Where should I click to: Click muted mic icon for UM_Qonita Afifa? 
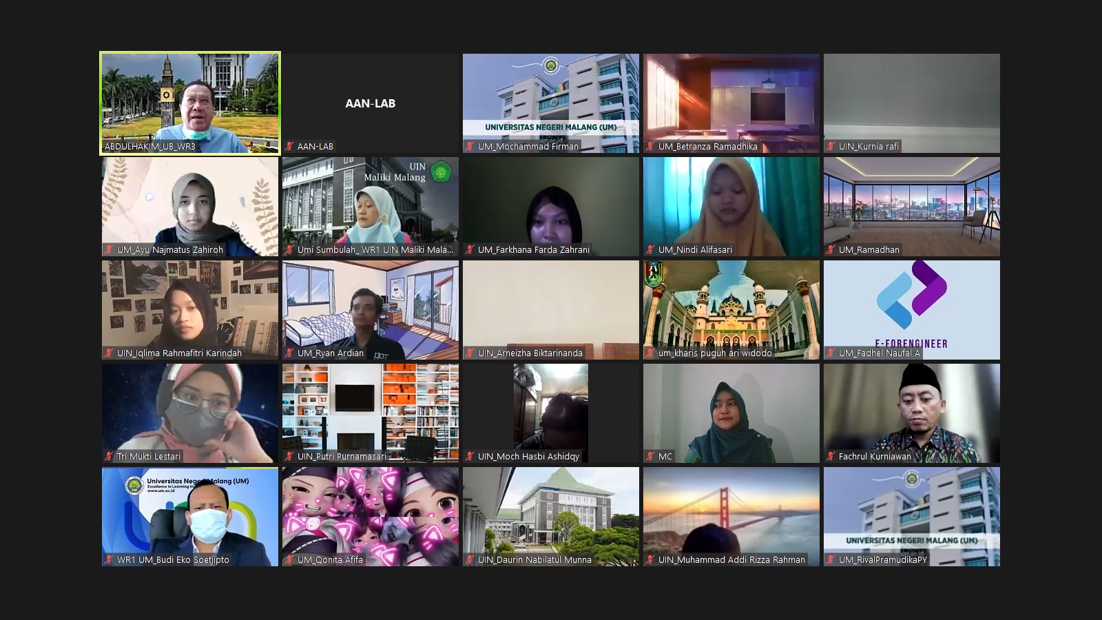pos(290,560)
